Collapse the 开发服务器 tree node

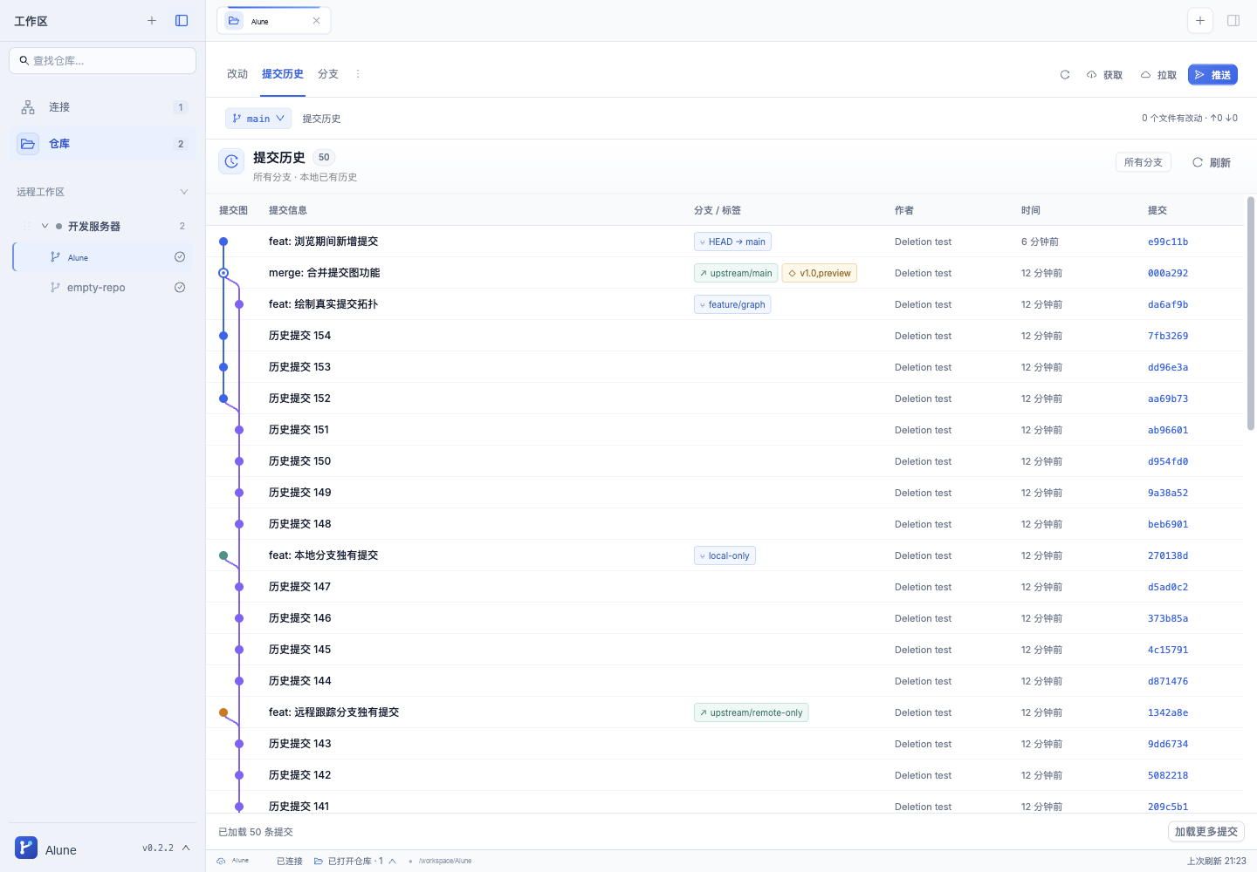45,226
